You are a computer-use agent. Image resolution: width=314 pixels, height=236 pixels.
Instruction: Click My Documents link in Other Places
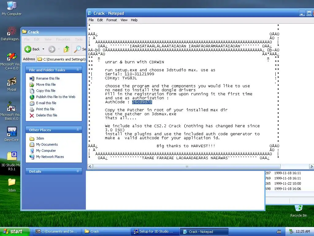(x=47, y=144)
